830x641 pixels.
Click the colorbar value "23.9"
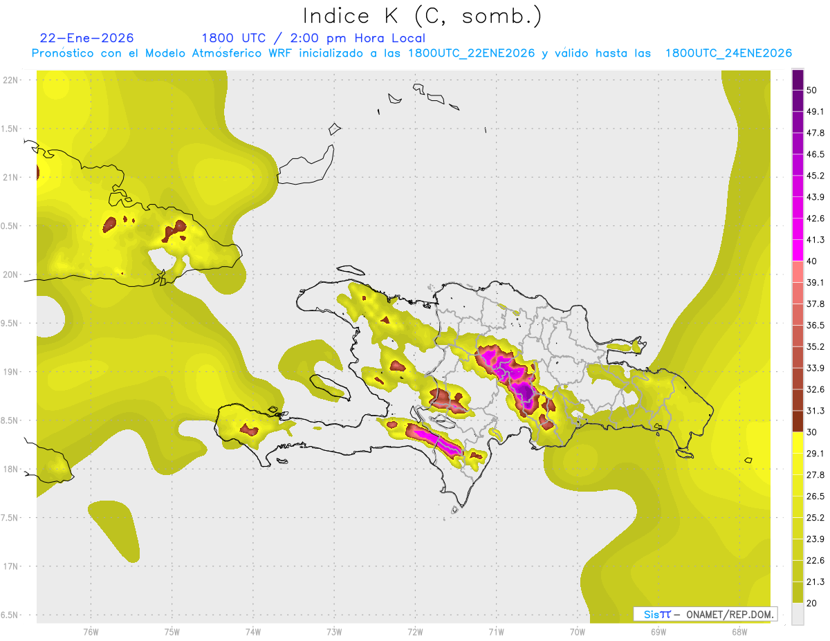pos(815,539)
